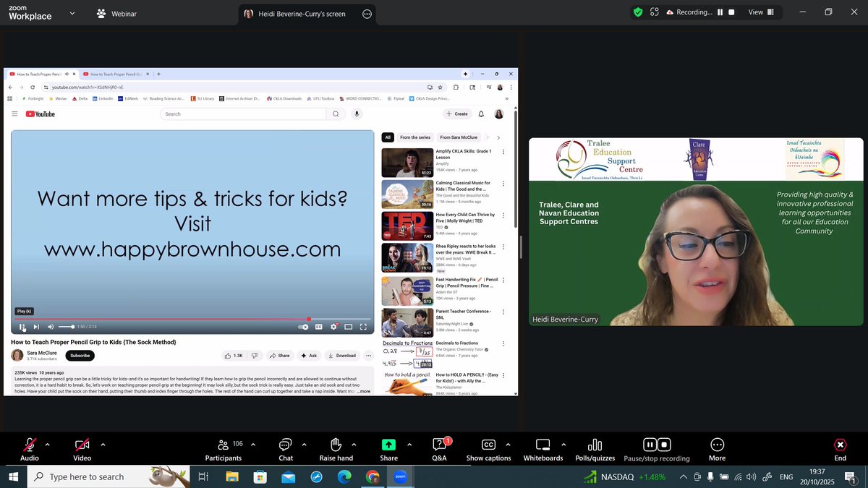
Task: Click browser reload button
Action: point(33,87)
